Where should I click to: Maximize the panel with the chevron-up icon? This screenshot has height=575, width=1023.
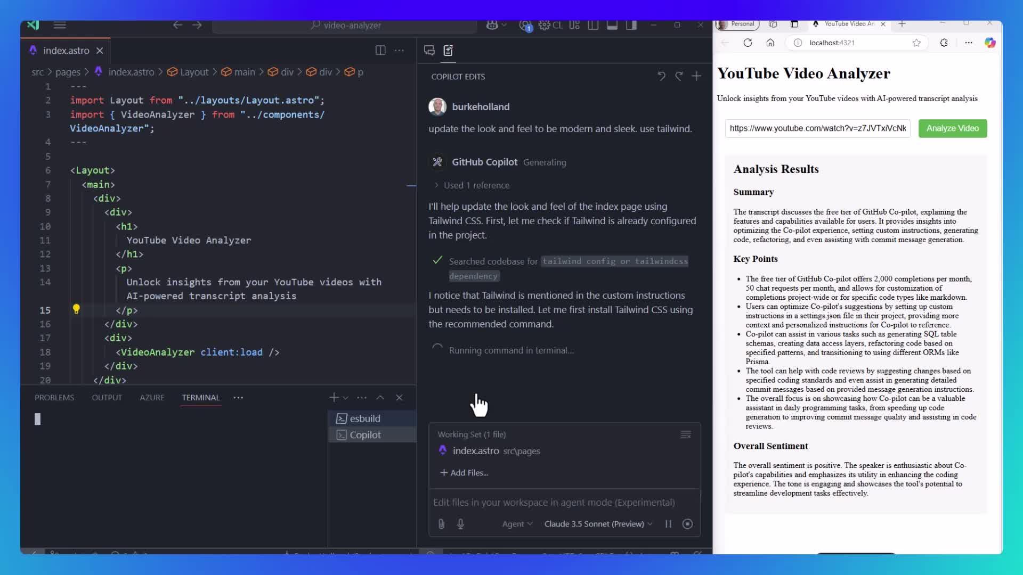point(380,398)
